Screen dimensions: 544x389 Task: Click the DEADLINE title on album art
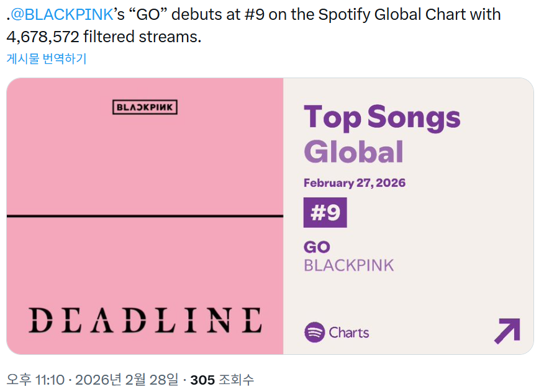pyautogui.click(x=145, y=320)
